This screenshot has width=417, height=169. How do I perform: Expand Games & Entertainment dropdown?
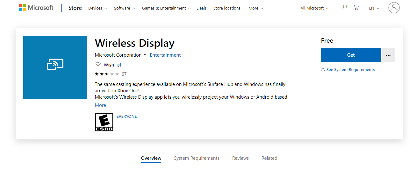166,8
